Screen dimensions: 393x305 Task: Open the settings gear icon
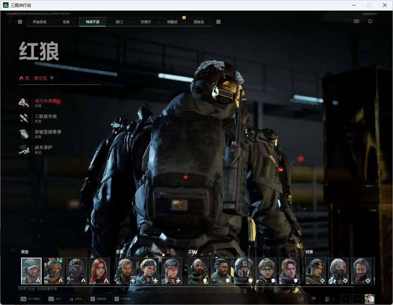(370, 21)
